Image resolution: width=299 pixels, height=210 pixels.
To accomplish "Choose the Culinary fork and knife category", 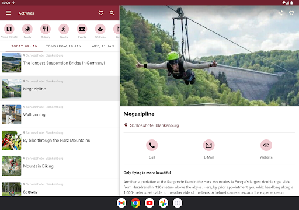I will point(46,29).
